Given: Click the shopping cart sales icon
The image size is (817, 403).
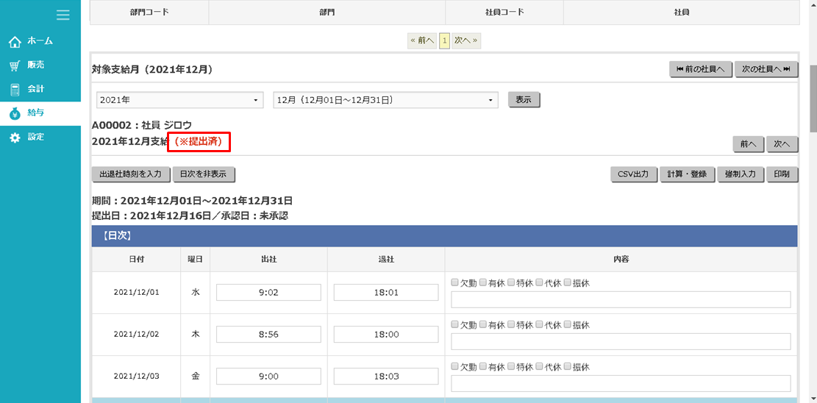Looking at the screenshot, I should click(15, 65).
